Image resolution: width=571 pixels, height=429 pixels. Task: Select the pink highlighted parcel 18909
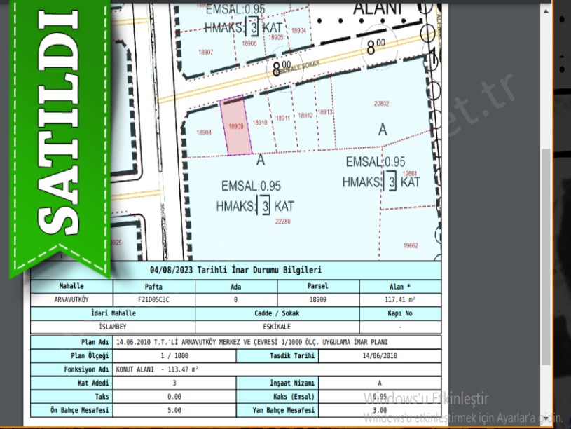236,126
